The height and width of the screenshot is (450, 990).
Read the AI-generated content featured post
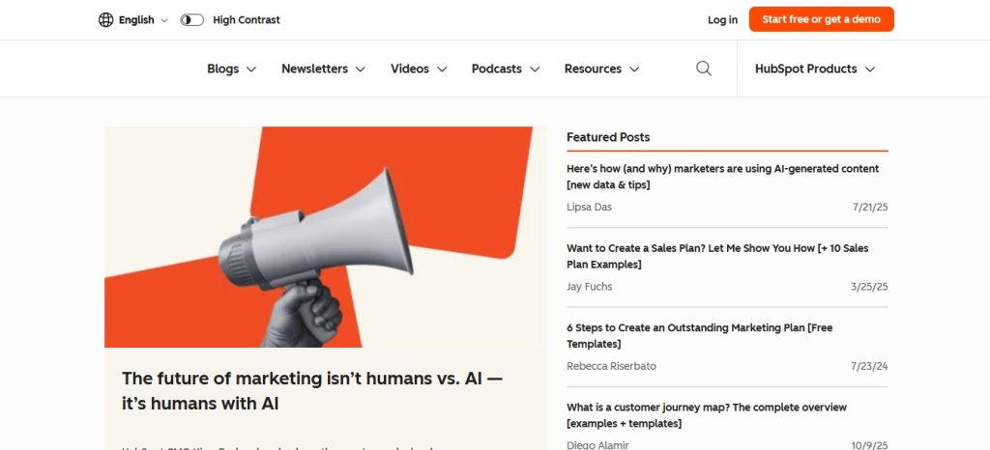pyautogui.click(x=722, y=176)
